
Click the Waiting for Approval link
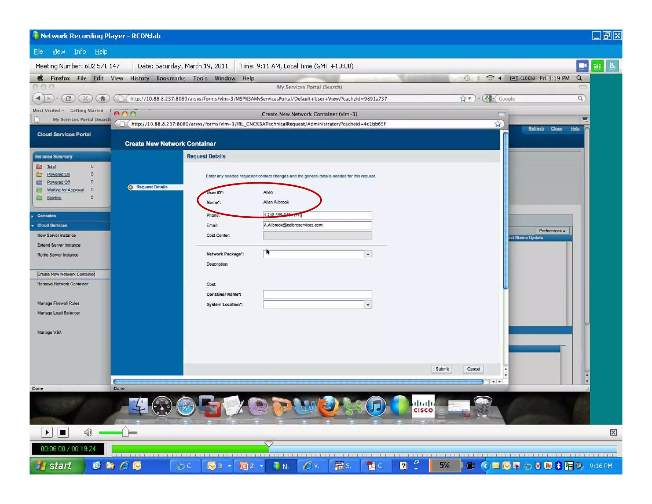coord(66,190)
